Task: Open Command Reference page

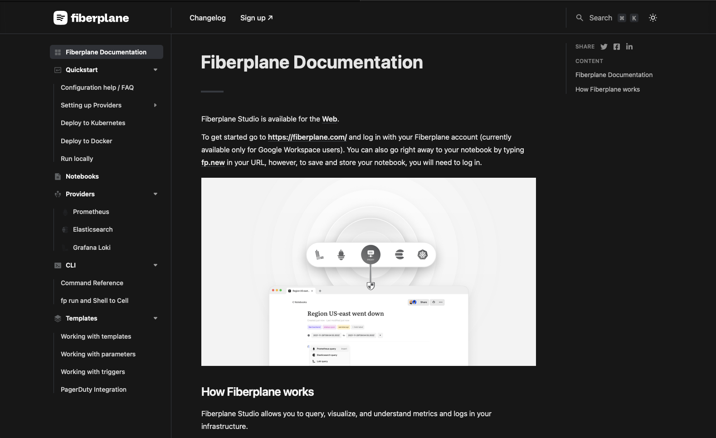Action: pyautogui.click(x=92, y=283)
